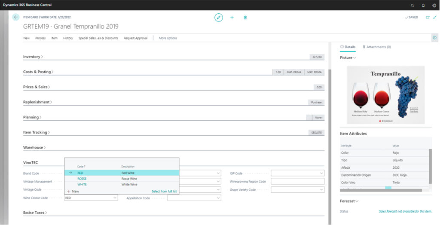
Task: Switch to the Attachments (0) tab
Action: (x=376, y=47)
